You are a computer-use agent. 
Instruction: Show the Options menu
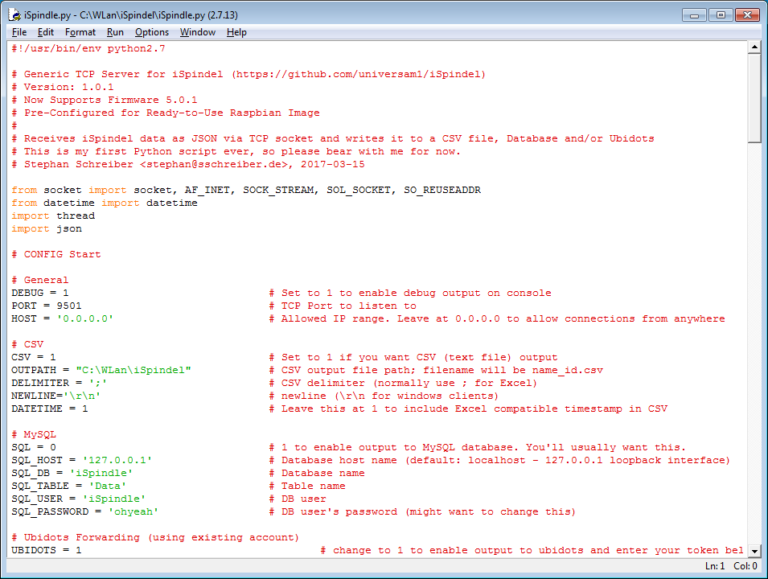152,32
